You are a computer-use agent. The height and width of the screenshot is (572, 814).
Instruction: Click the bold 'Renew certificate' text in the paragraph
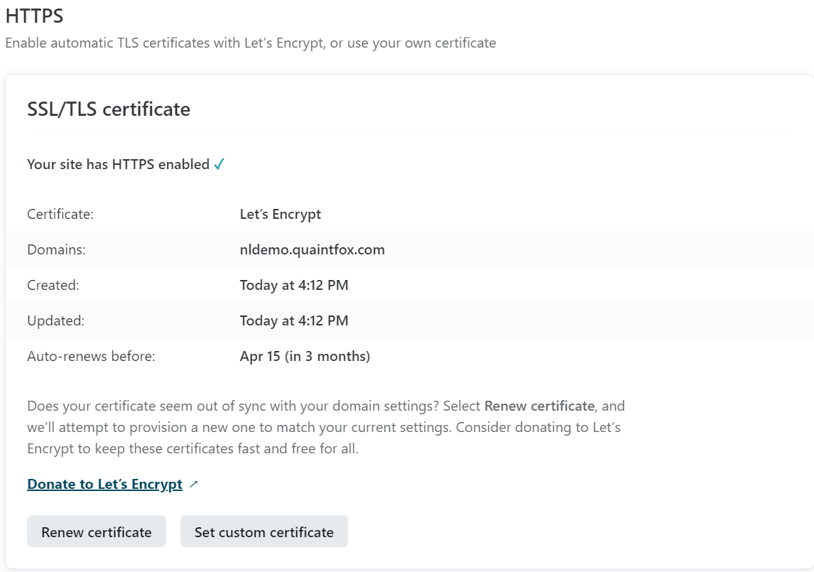539,406
